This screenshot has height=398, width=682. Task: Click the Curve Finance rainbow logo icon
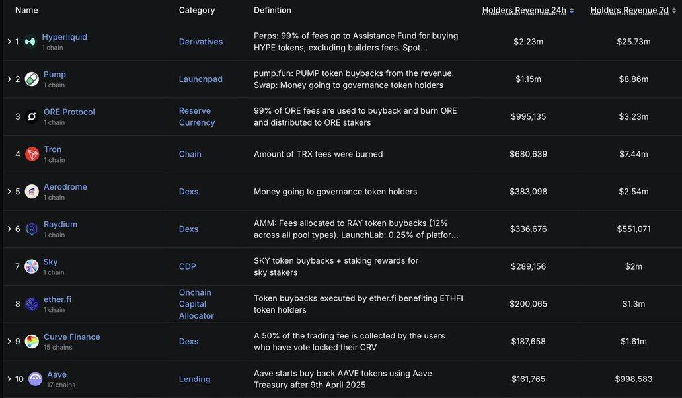click(32, 342)
